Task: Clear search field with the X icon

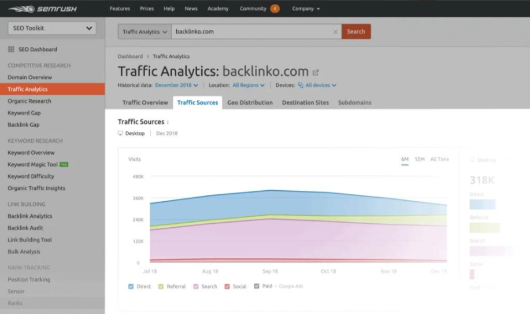Action: click(335, 32)
